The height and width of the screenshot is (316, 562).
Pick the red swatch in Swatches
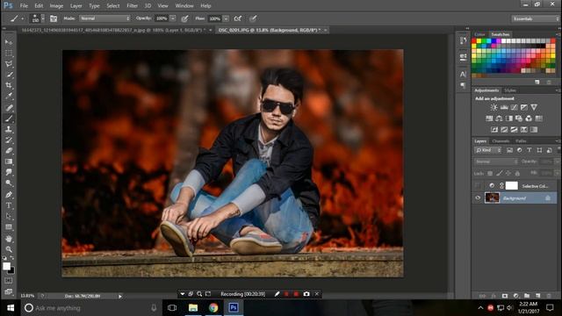(474, 41)
